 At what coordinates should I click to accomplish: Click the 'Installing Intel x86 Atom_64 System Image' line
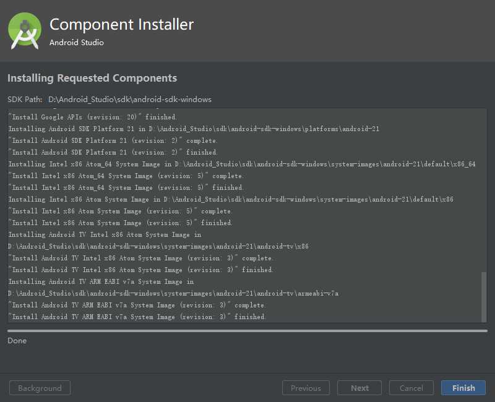(x=241, y=164)
